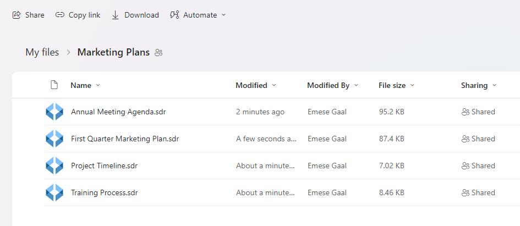
Task: Open the Sharing column dropdown
Action: point(494,85)
